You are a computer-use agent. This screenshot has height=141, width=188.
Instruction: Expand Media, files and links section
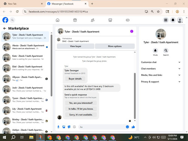click(161, 75)
